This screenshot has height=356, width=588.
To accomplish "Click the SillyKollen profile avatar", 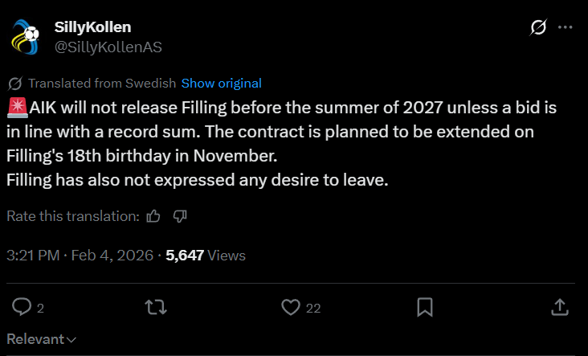I will [27, 37].
